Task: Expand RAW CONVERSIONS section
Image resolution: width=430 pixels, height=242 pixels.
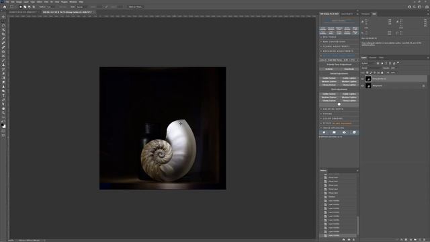Action: [339, 42]
